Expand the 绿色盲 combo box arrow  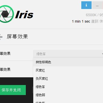pos(102,54)
